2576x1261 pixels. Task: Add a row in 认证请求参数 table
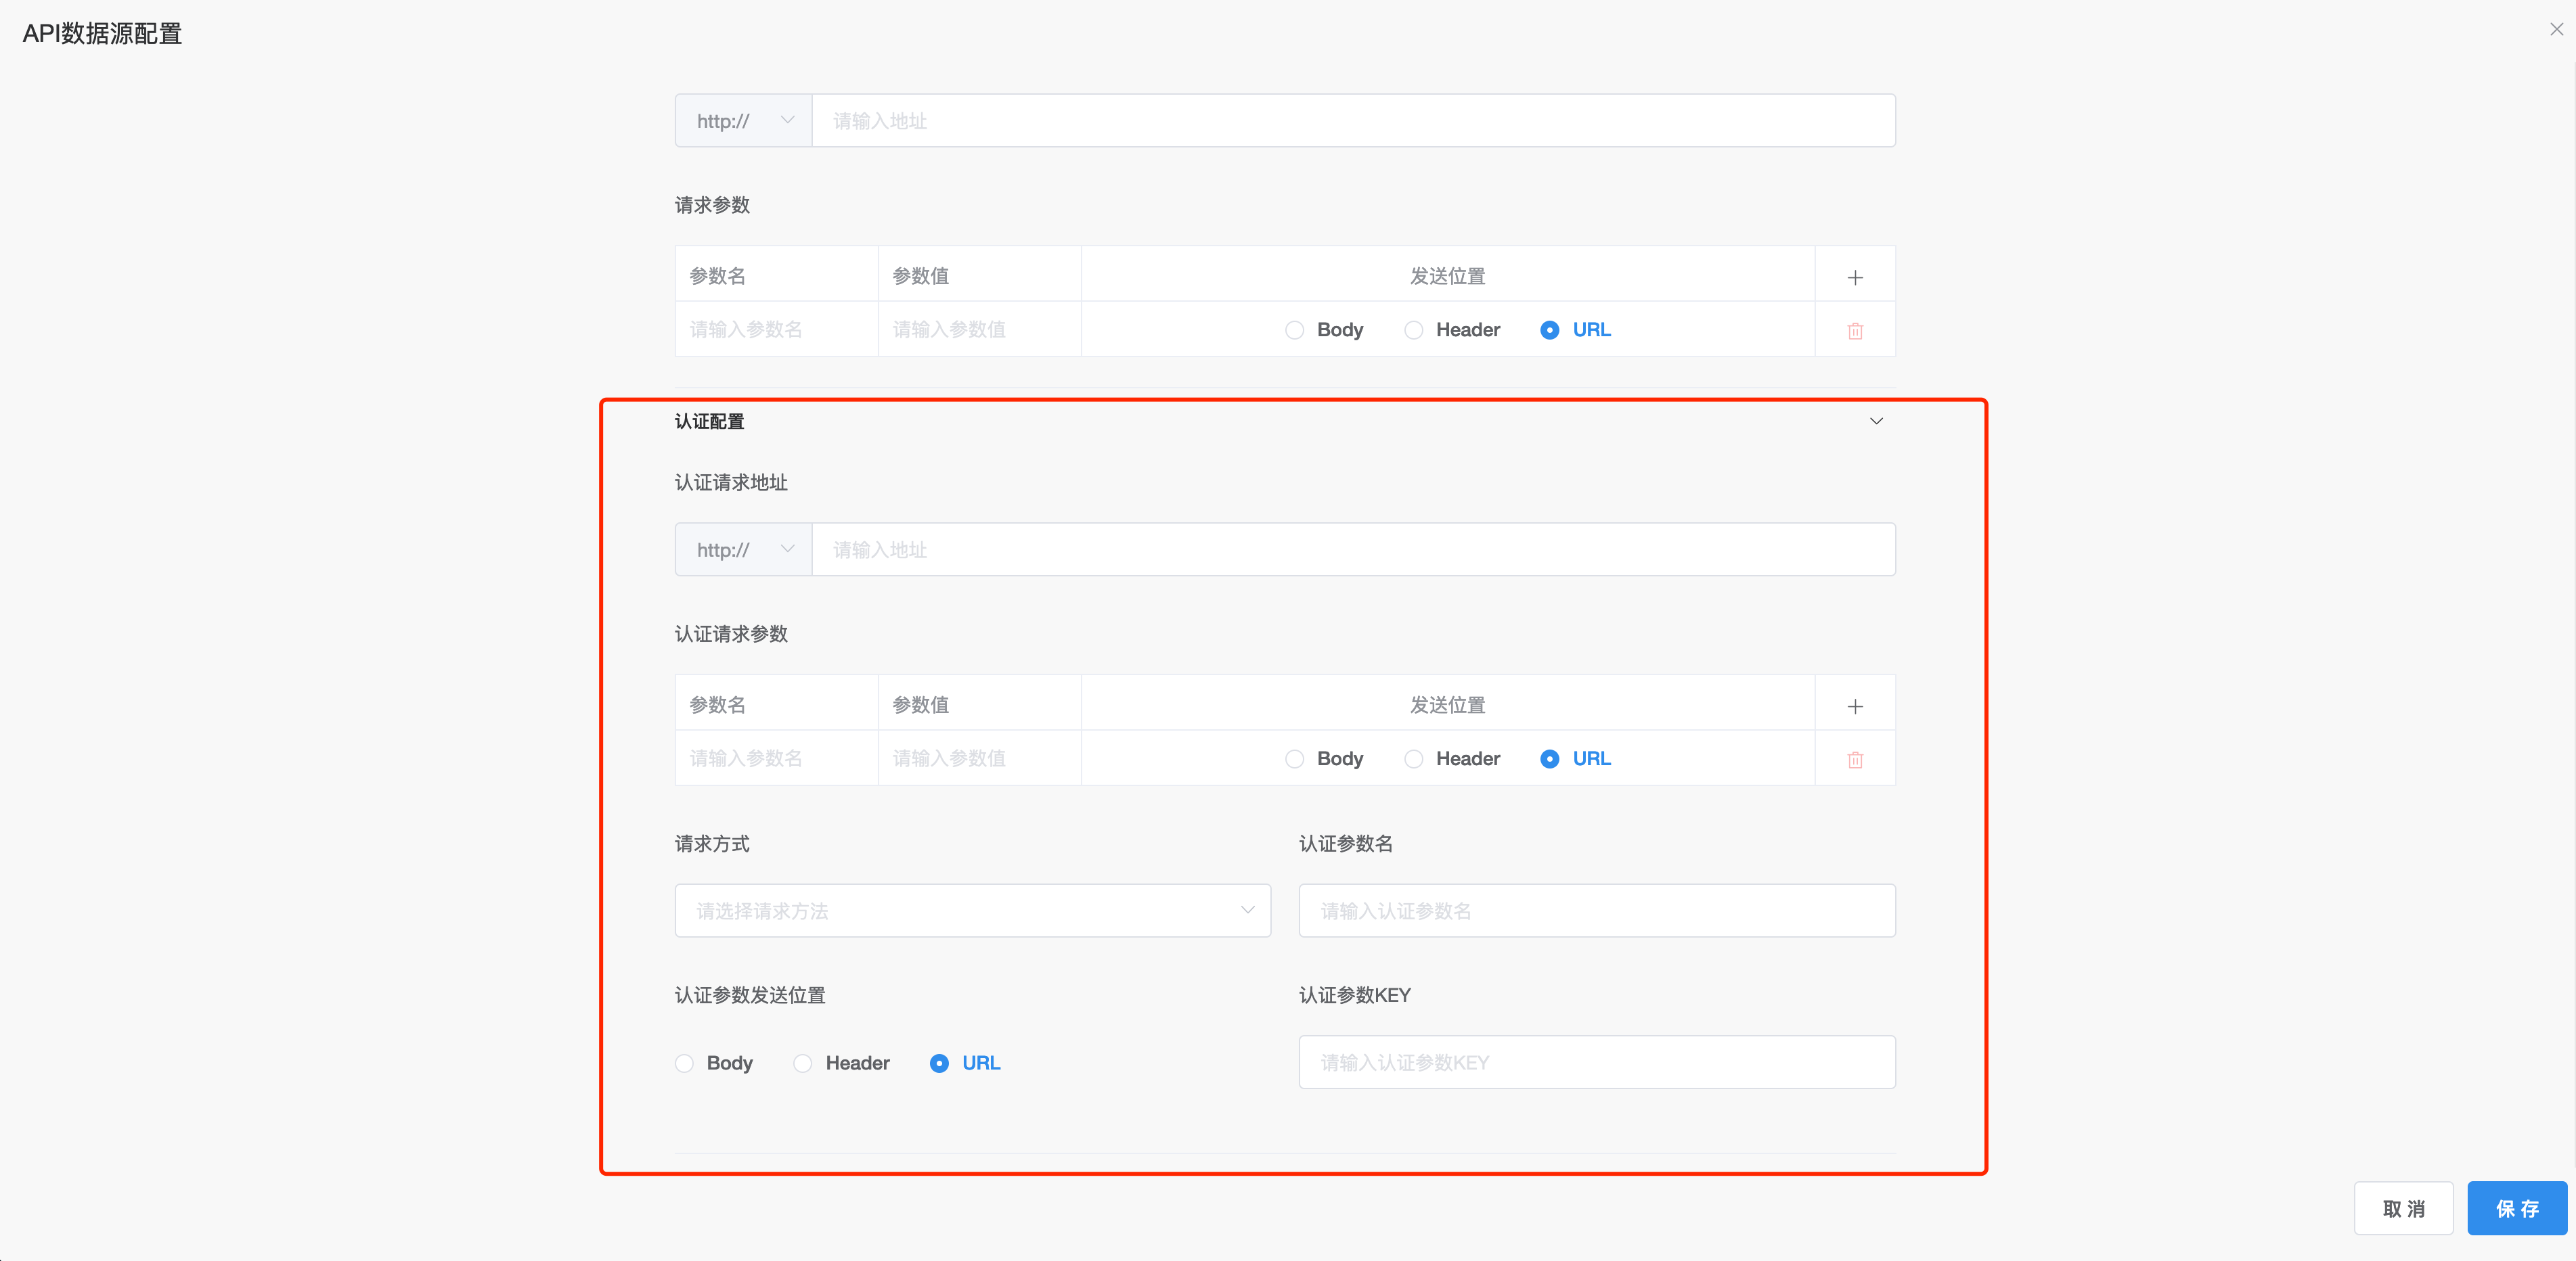(1855, 706)
